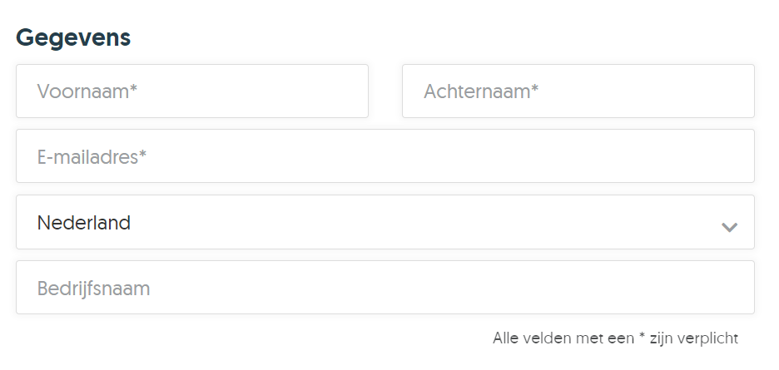Click into the Achternaam field
The image size is (779, 370).
click(x=578, y=91)
